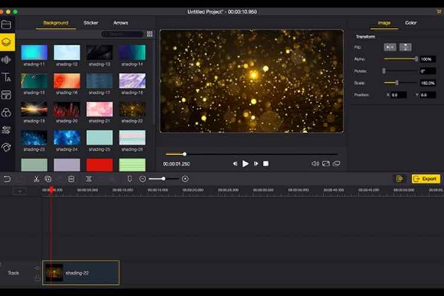Open the overlapping circles filters icon
The height and width of the screenshot is (296, 444).
pyautogui.click(x=7, y=112)
